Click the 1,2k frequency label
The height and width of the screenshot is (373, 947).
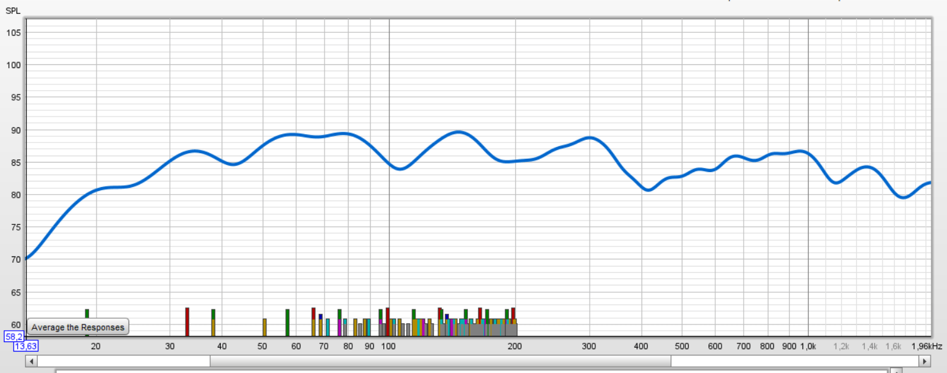pos(842,346)
